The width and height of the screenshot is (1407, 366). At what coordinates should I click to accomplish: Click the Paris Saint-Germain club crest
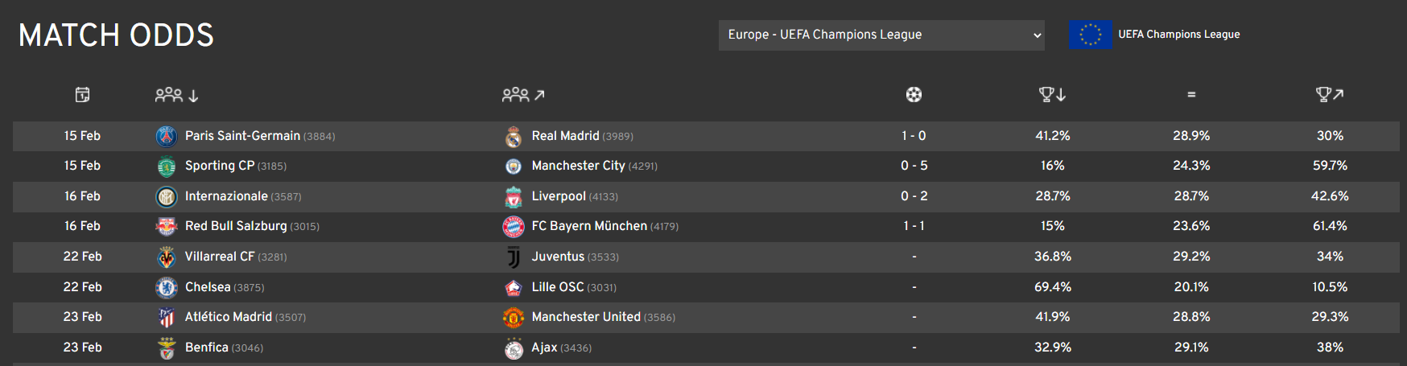[167, 136]
